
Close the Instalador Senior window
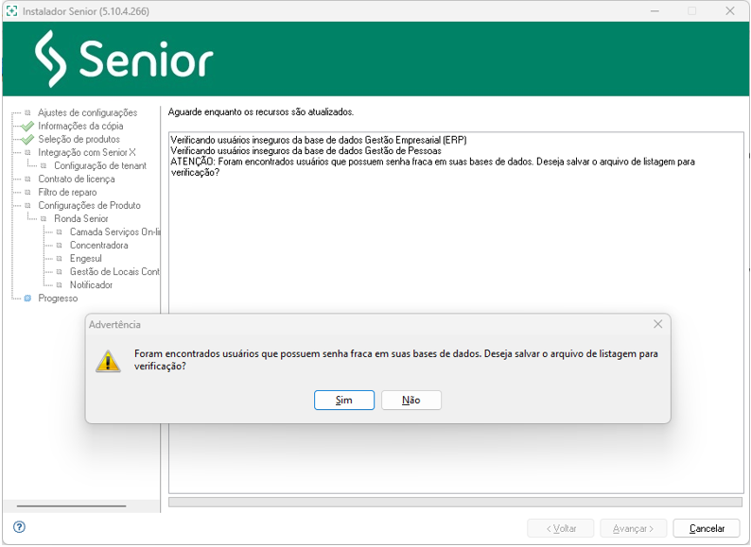(730, 11)
